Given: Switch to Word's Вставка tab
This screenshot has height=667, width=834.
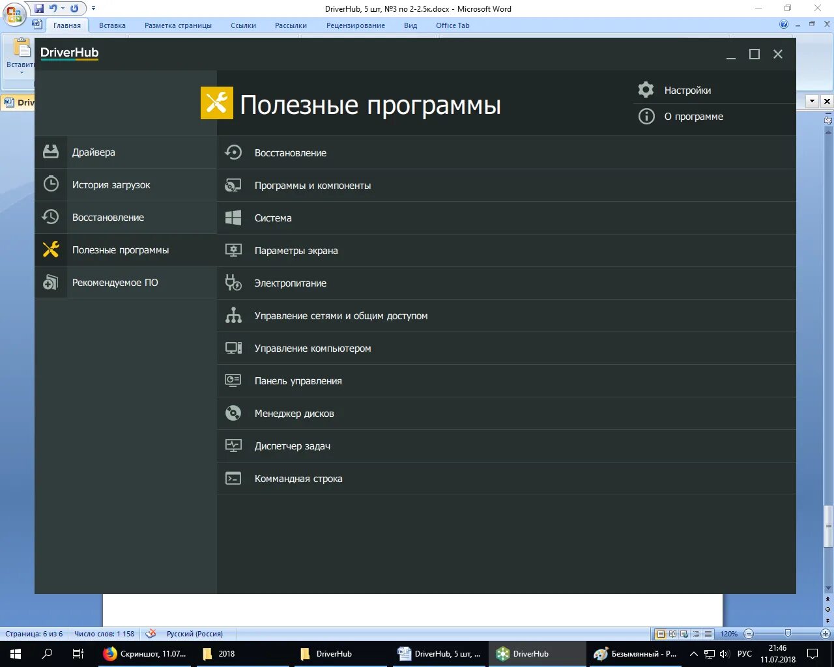Looking at the screenshot, I should [x=112, y=25].
